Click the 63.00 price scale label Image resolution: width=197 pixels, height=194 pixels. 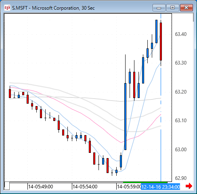(181, 150)
